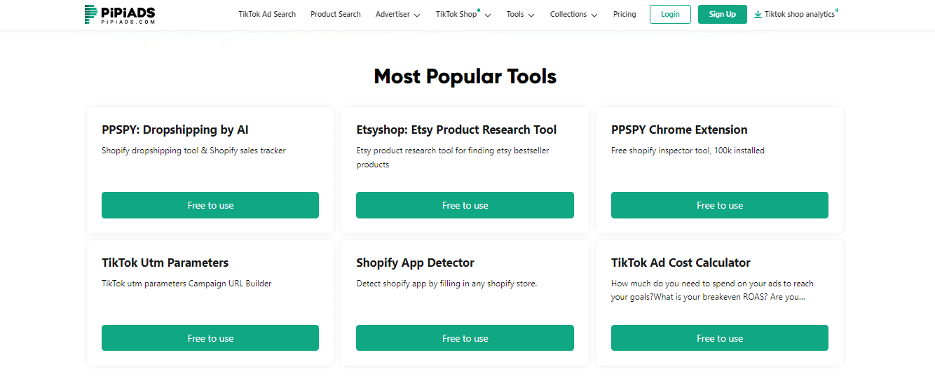Image resolution: width=935 pixels, height=390 pixels.
Task: Click the PiPiADS logo
Action: point(119,14)
